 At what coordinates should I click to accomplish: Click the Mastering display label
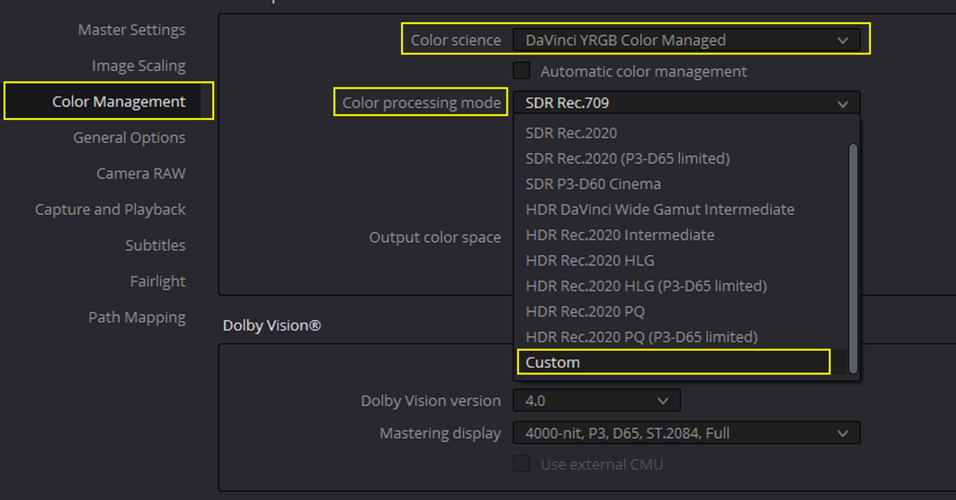coord(440,434)
